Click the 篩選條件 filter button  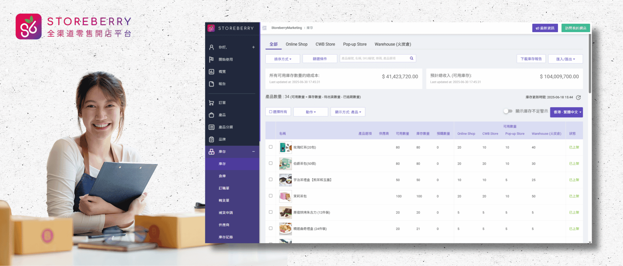[x=320, y=59]
